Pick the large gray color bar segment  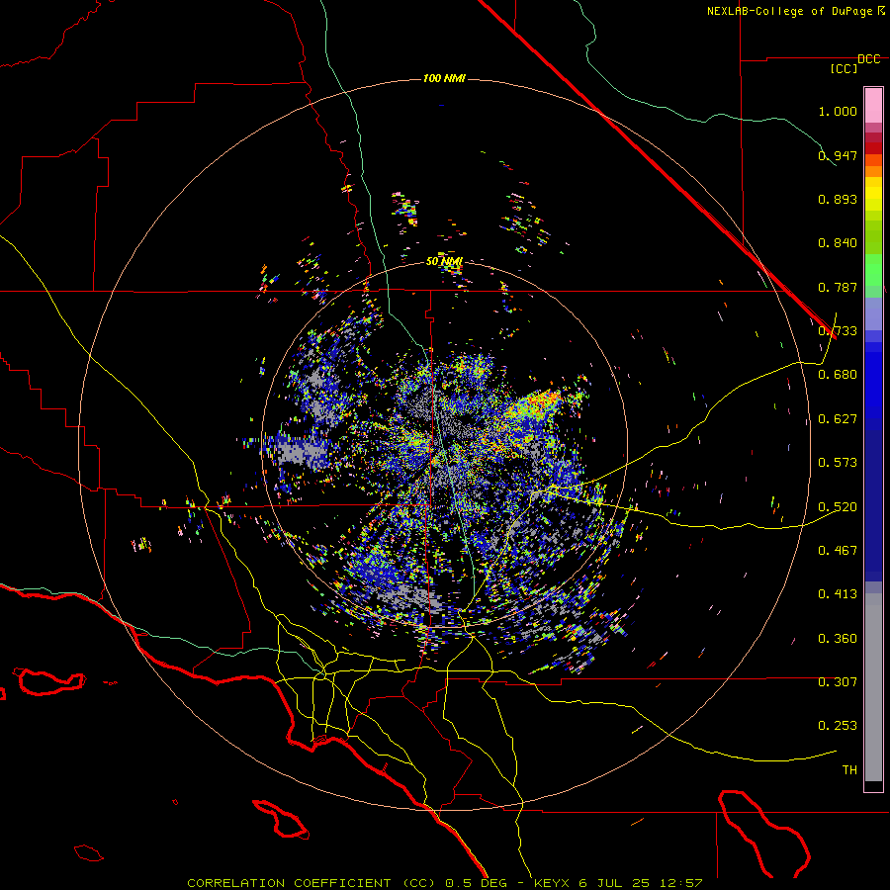(x=873, y=687)
